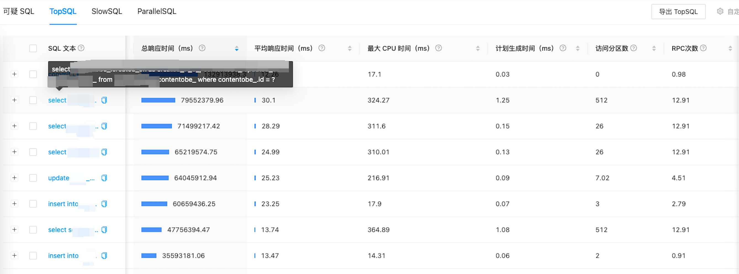739x274 pixels.
Task: Open the insert into link in row 60659436.25
Action: [72, 204]
